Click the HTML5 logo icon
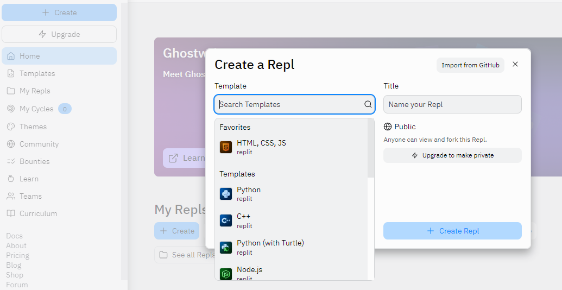Image resolution: width=562 pixels, height=290 pixels. (226, 147)
